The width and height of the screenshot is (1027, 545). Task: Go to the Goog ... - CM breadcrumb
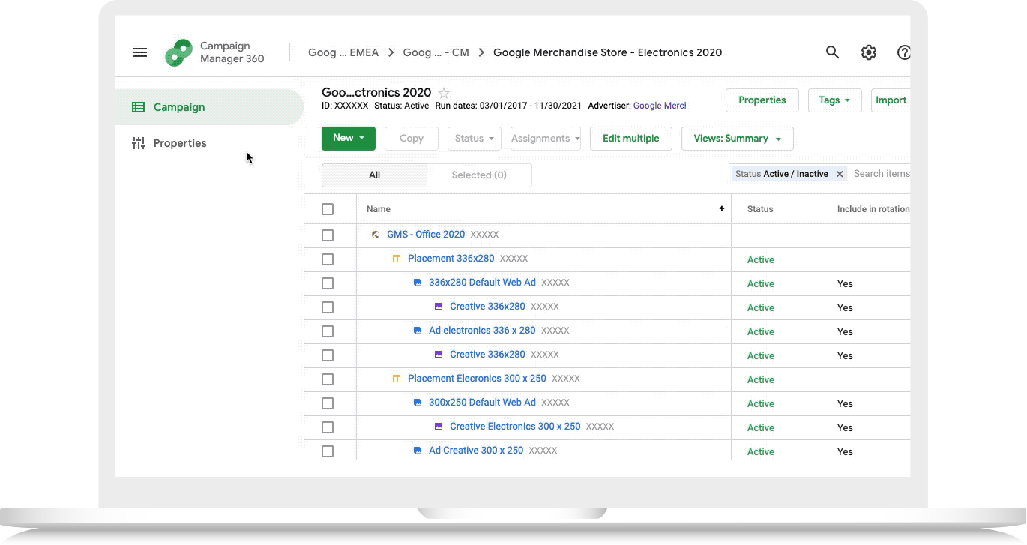tap(436, 52)
